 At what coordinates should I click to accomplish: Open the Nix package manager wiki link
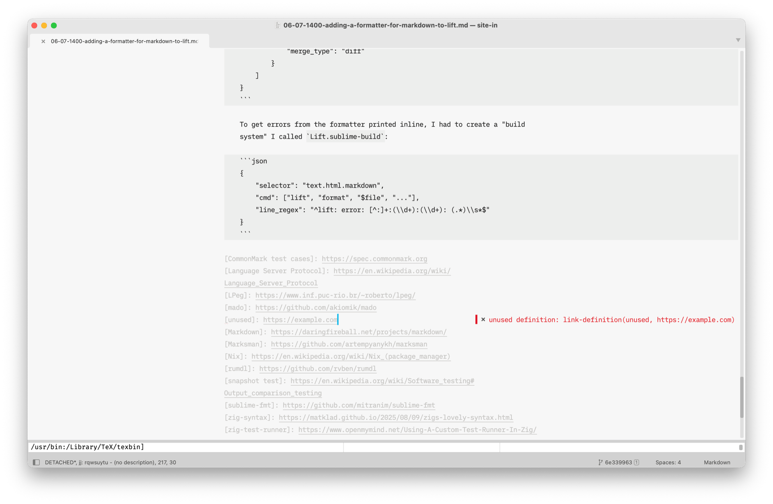tap(350, 356)
